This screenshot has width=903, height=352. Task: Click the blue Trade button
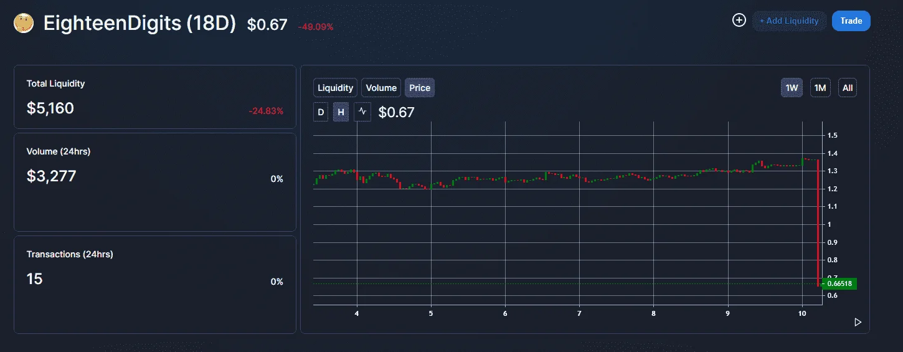coord(851,21)
